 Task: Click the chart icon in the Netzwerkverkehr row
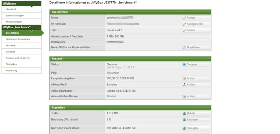coord(184,128)
